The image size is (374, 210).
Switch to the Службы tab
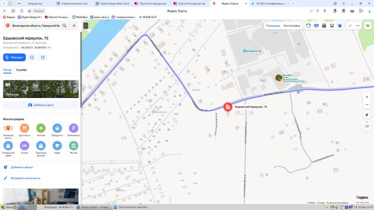[x=22, y=70]
